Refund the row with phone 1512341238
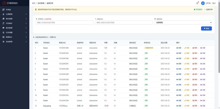This screenshot has height=109, width=220. (203, 79)
